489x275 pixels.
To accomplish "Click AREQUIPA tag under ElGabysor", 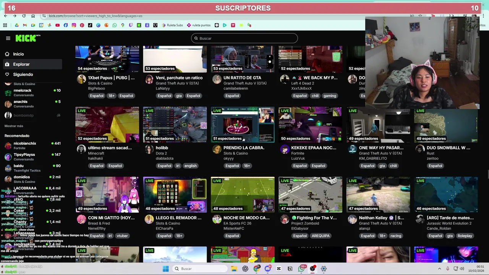I will [x=321, y=236].
